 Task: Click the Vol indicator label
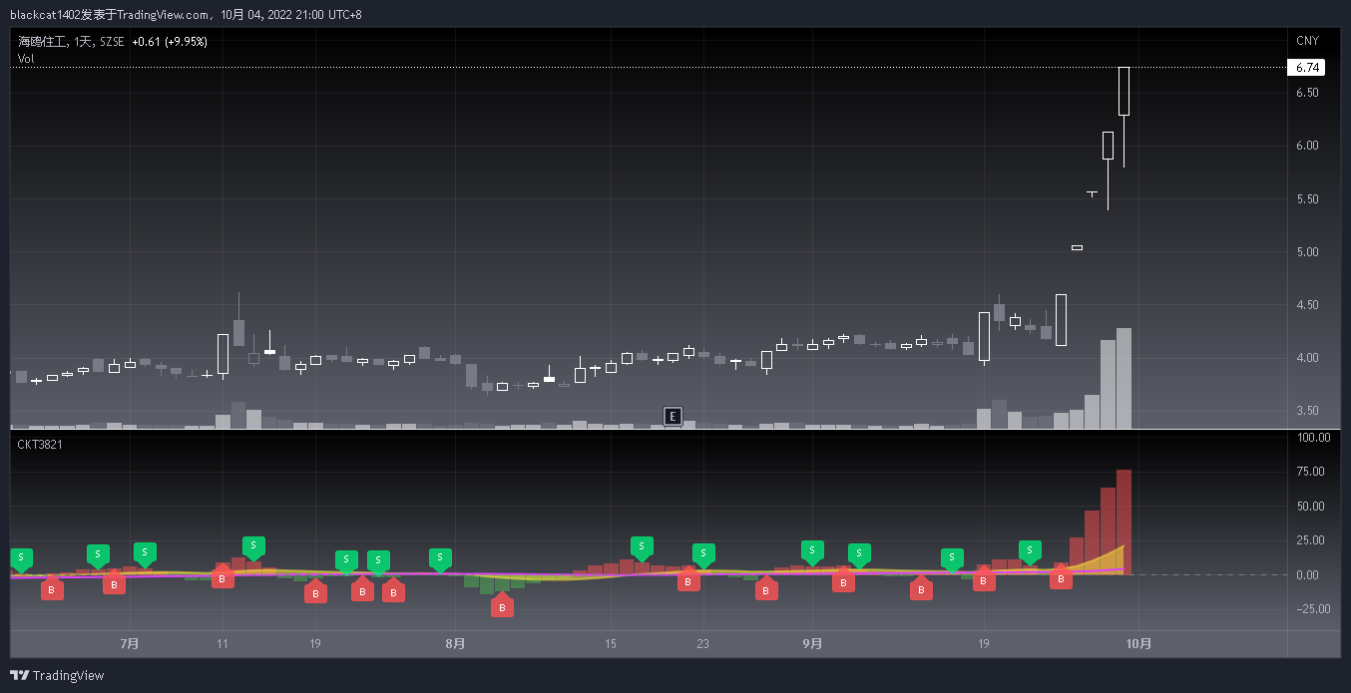(x=26, y=59)
